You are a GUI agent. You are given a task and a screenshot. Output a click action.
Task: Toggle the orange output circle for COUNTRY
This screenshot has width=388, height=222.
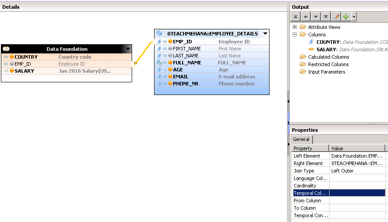pyautogui.click(x=11, y=57)
